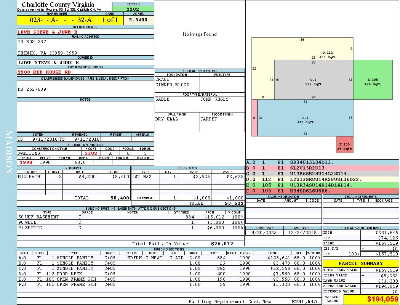Click DEP value $74,126 in value summary
The width and height of the screenshot is (400, 305).
click(x=388, y=238)
